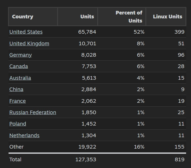Click the Country column header
Viewport: 191px width, 168px height.
33,17
